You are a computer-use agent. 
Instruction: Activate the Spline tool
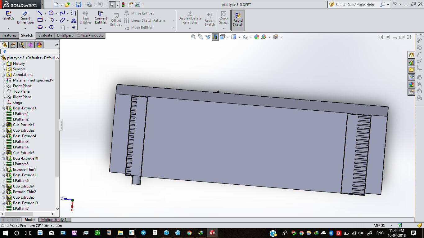point(62,13)
